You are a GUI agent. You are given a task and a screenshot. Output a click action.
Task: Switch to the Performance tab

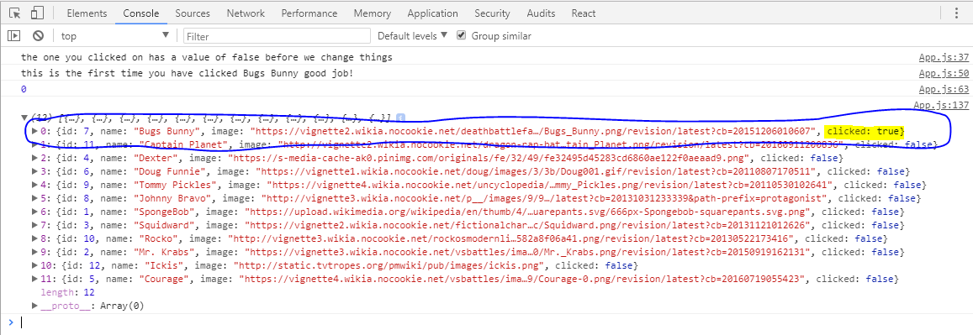pyautogui.click(x=309, y=13)
